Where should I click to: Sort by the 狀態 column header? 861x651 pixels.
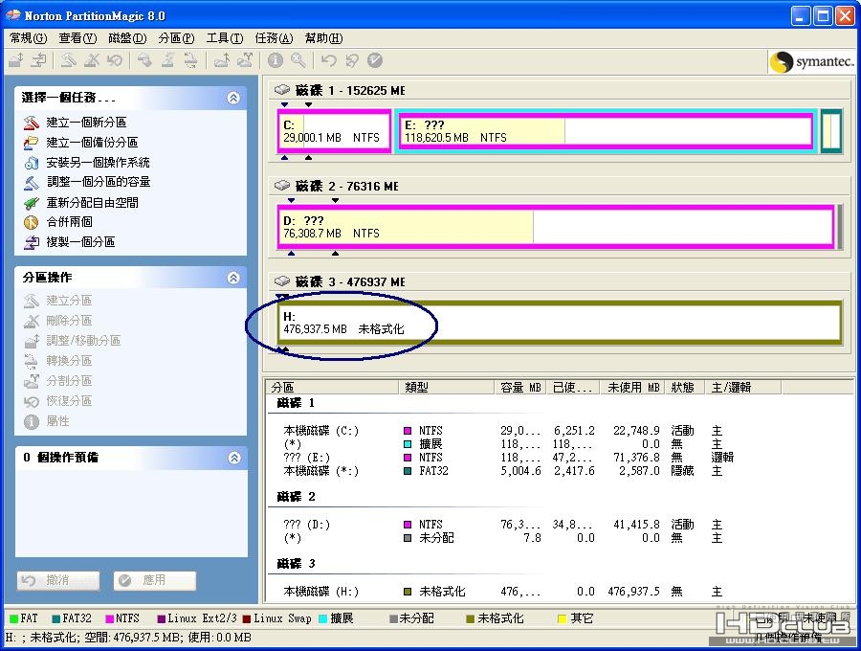(685, 388)
